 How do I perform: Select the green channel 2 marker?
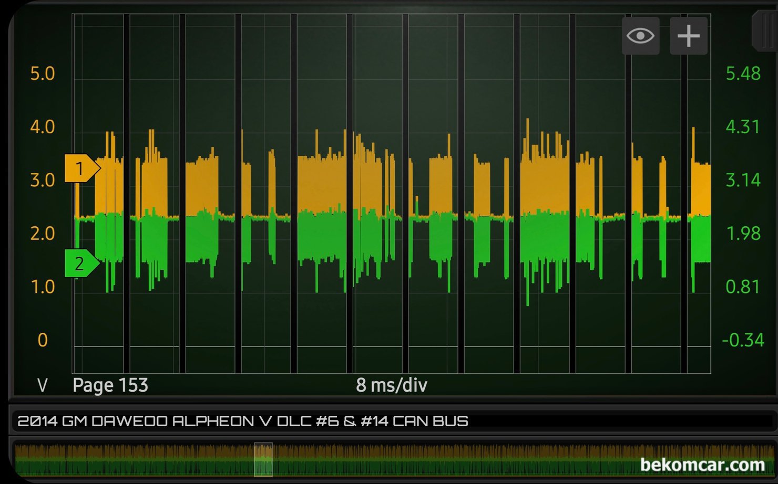81,263
